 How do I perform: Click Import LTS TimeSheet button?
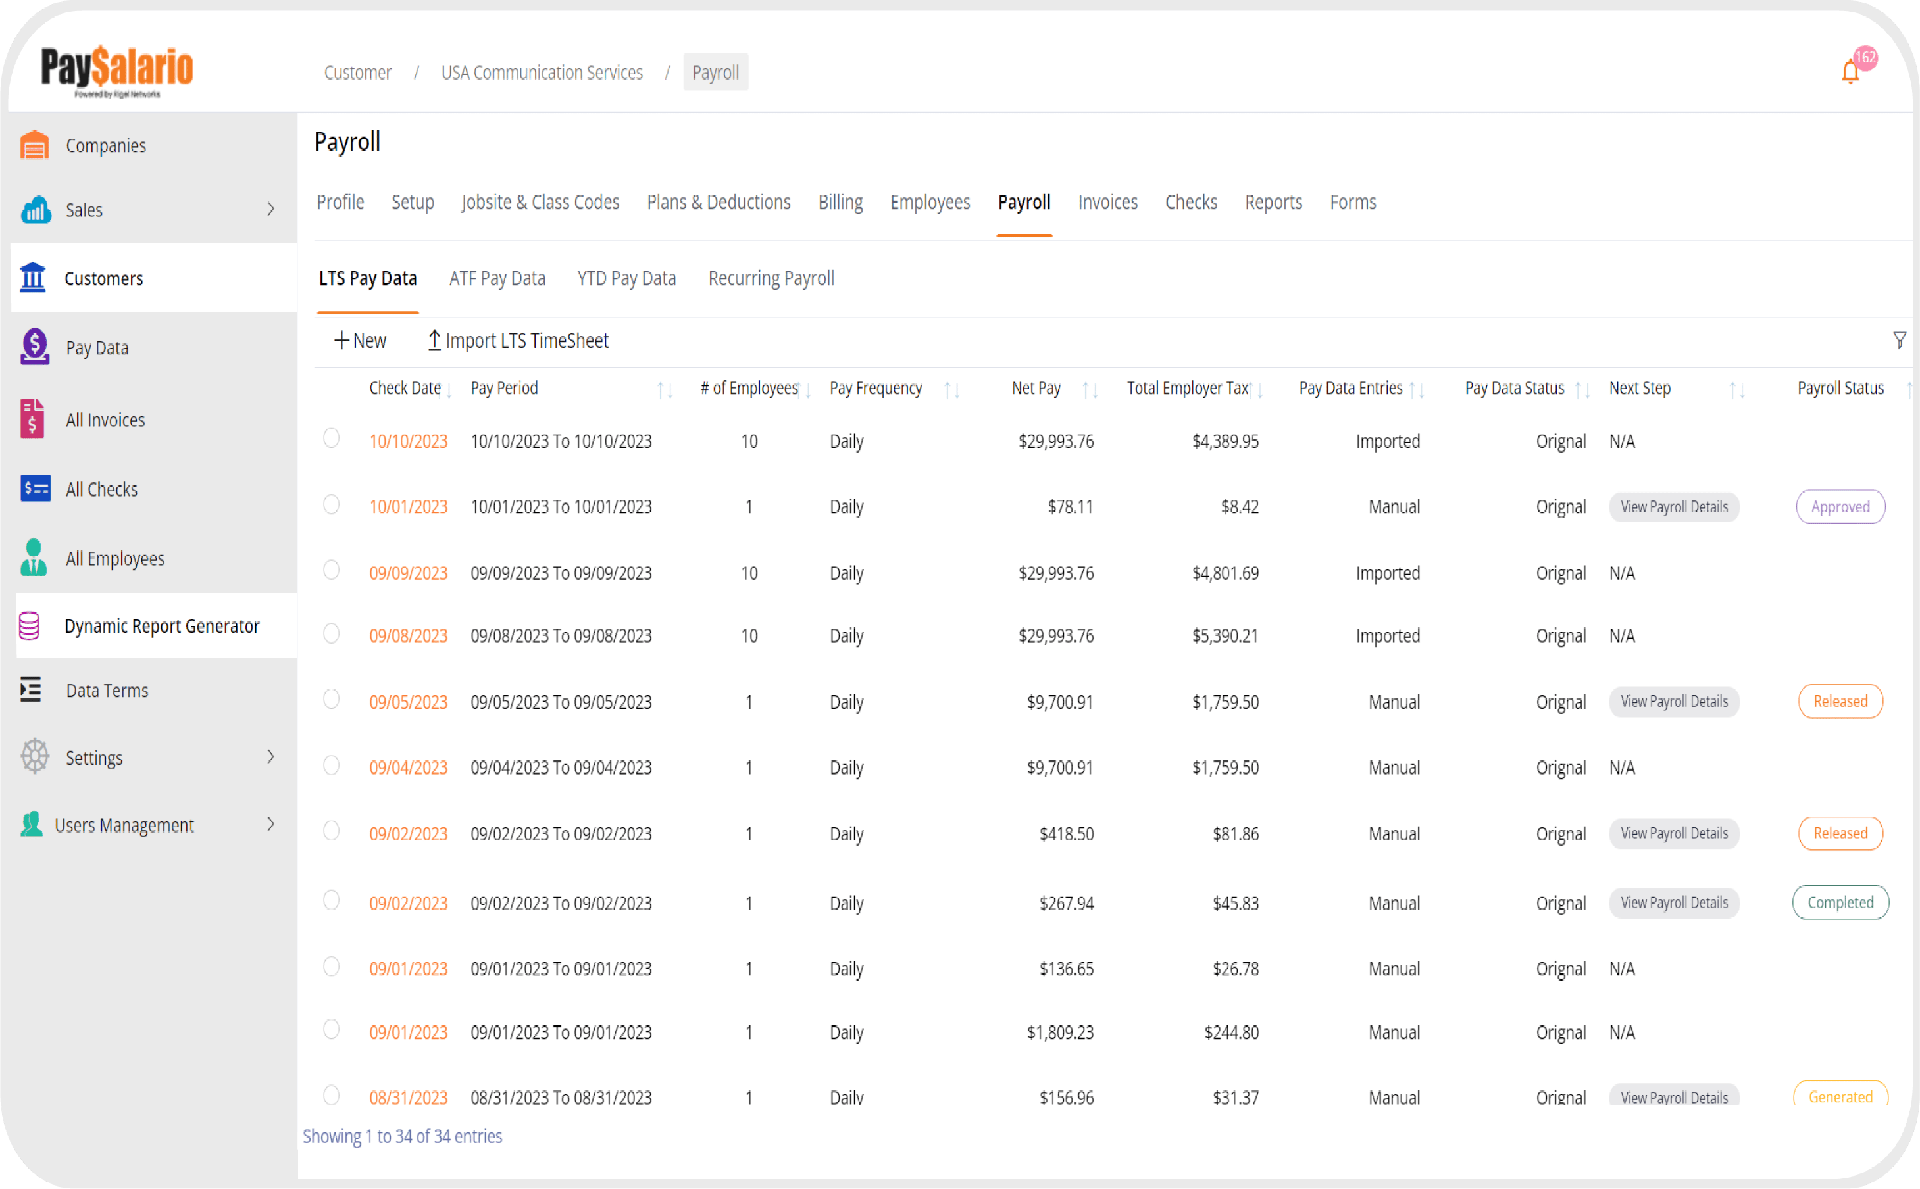[518, 341]
